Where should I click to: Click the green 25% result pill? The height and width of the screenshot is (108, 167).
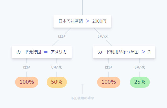pyautogui.click(x=140, y=82)
